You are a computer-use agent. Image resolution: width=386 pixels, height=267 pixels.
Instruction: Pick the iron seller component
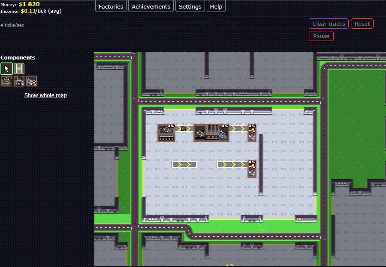click(31, 81)
